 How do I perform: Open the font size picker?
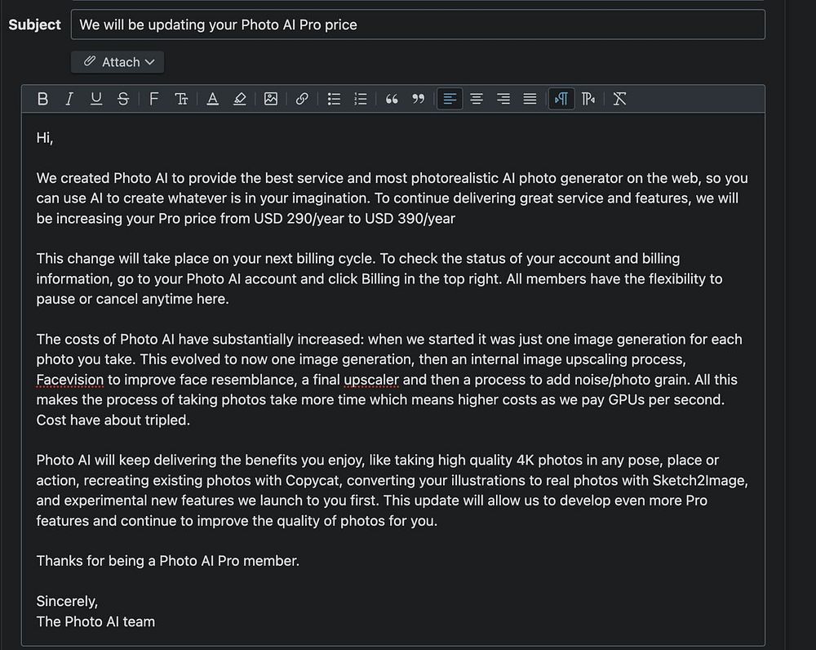coord(181,99)
